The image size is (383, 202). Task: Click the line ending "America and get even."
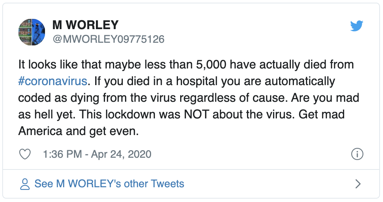(x=79, y=131)
